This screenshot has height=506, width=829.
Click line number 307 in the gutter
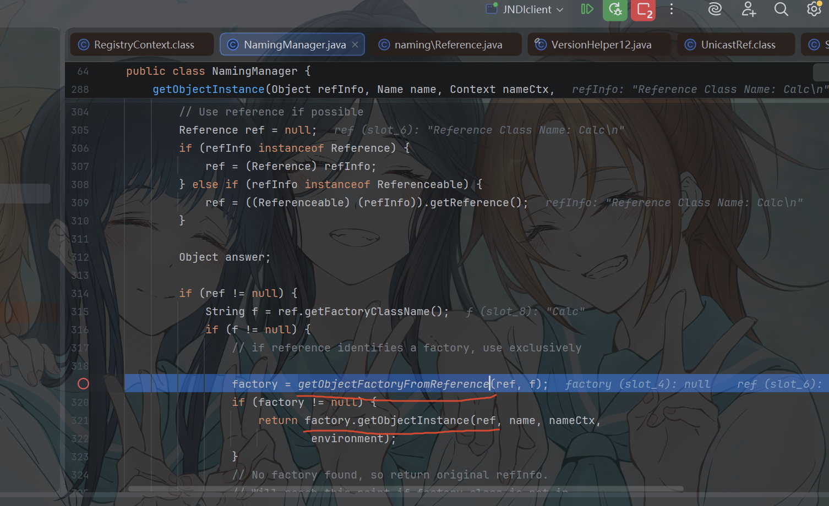(80, 167)
